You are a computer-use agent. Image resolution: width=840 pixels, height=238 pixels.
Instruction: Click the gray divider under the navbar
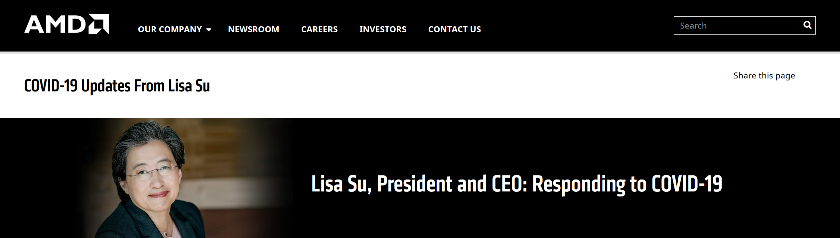(420, 53)
